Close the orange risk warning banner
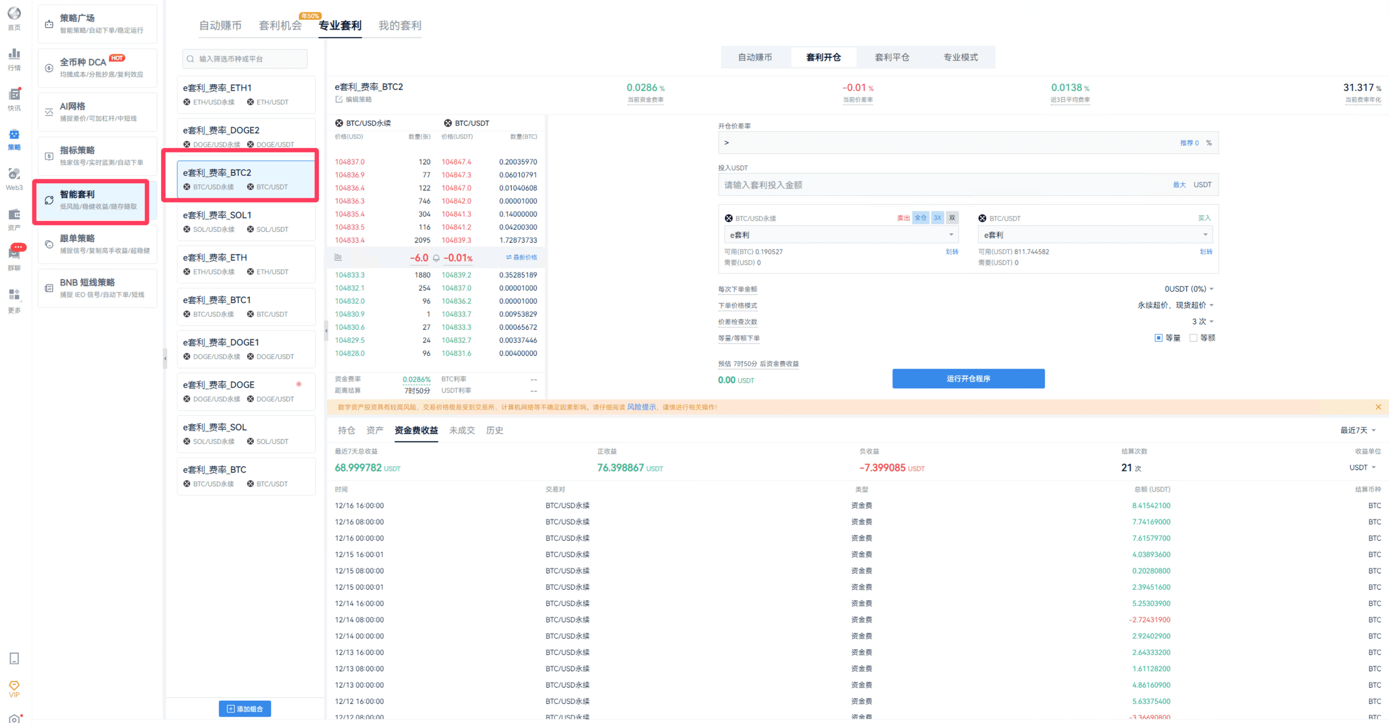Screen dimensions: 1389x723 tap(1378, 407)
